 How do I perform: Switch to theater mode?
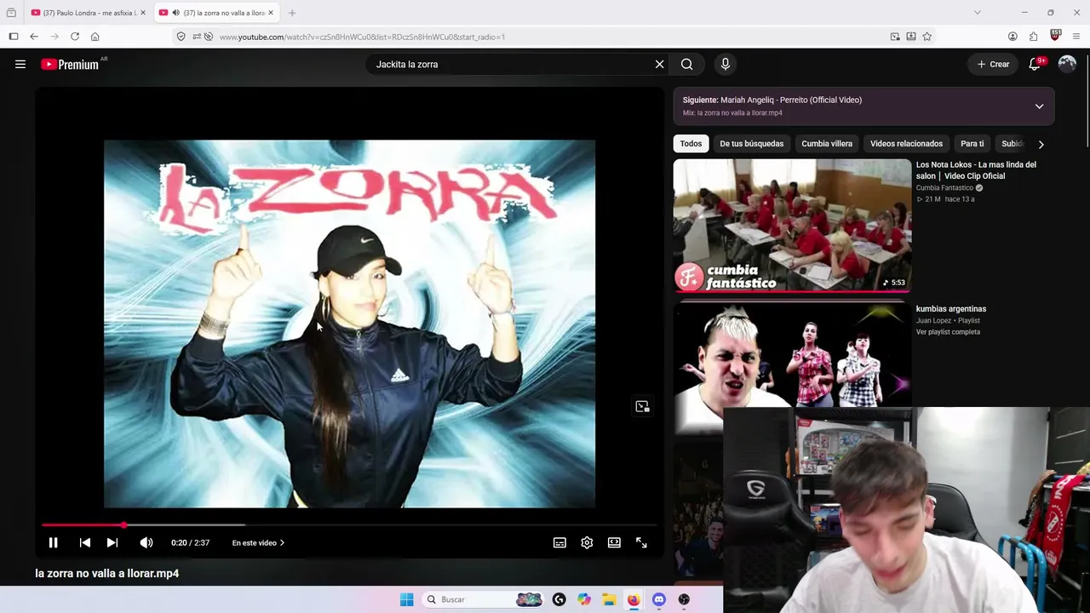click(614, 542)
